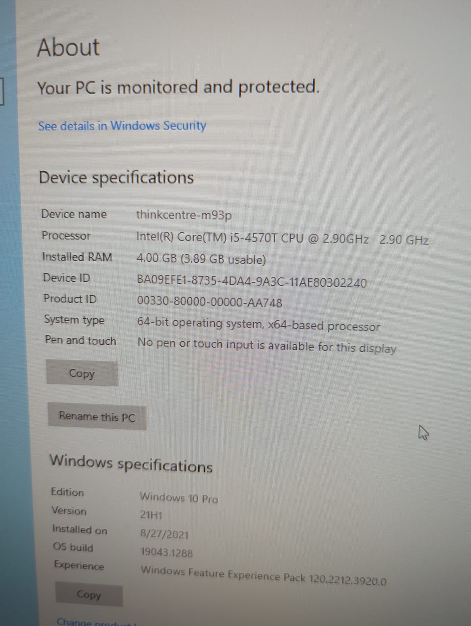This screenshot has height=626, width=471.
Task: Click Product ID value 00330-80000-00000-AA748
Action: click(x=209, y=302)
